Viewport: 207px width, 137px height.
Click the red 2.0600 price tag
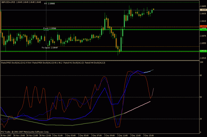[203, 26]
